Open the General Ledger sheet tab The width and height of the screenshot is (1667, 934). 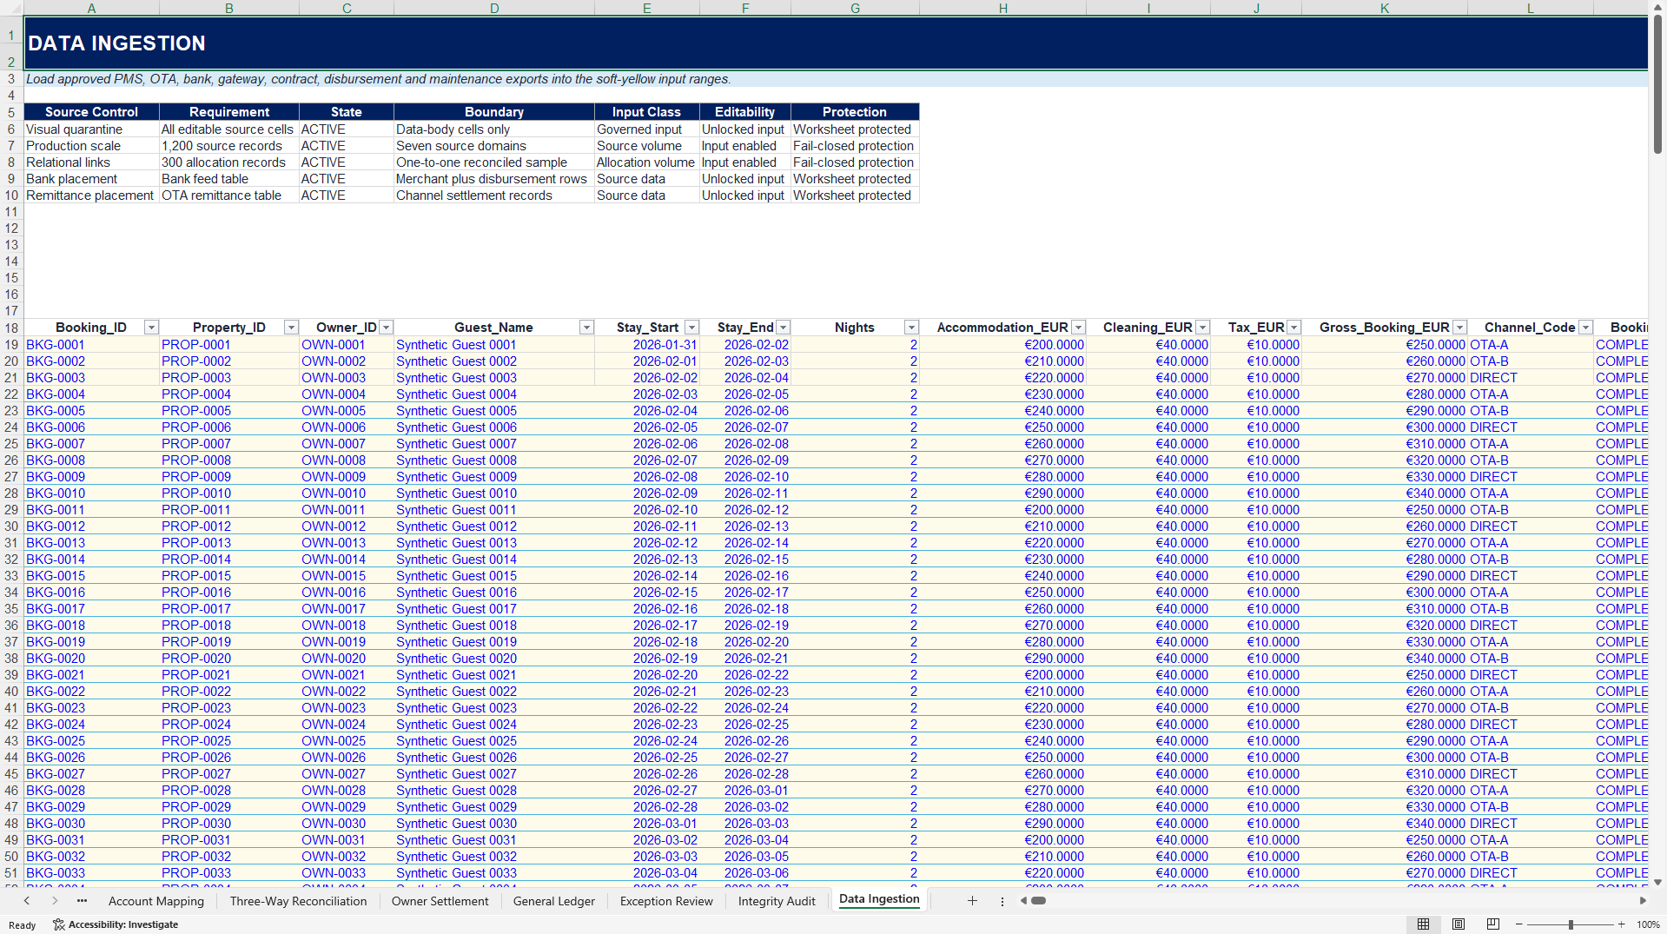click(554, 901)
